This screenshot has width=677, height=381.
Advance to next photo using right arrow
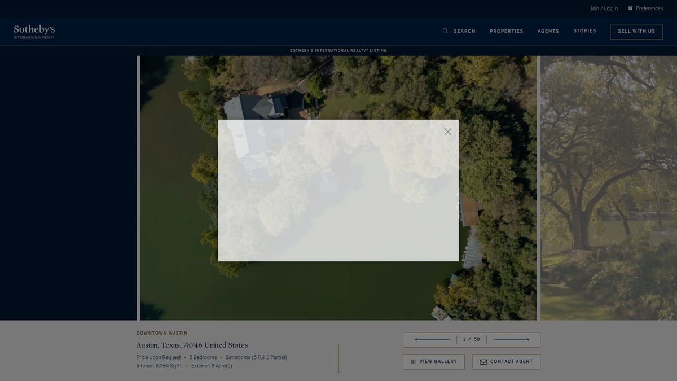tap(512, 339)
